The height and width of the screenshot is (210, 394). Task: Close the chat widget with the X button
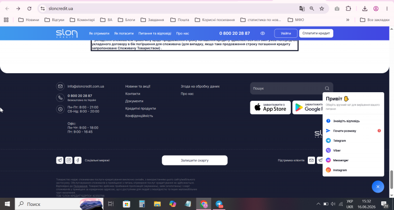[x=378, y=186]
